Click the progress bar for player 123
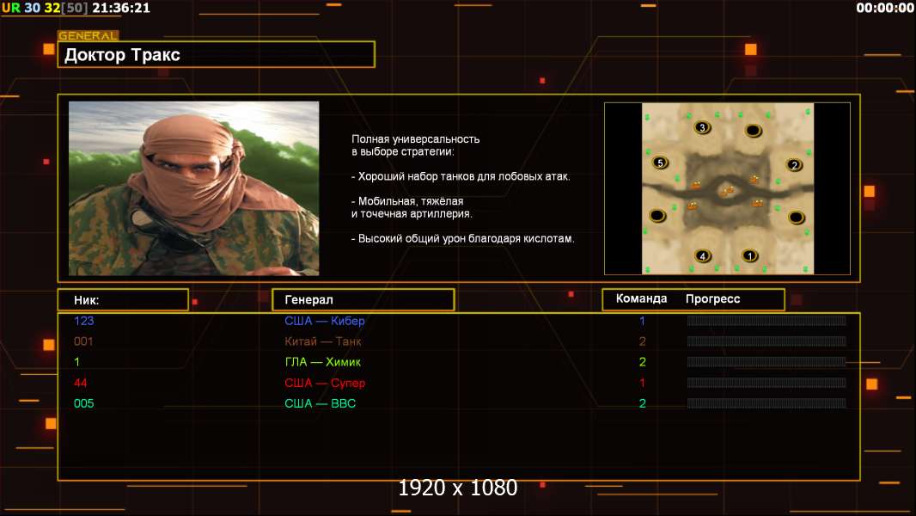The image size is (916, 516). tap(766, 320)
